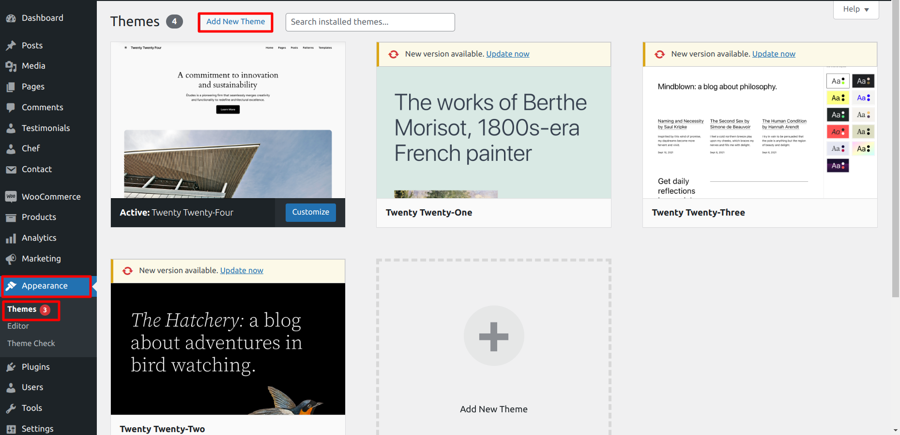
Task: Click the Tools wrench icon
Action: (11, 408)
